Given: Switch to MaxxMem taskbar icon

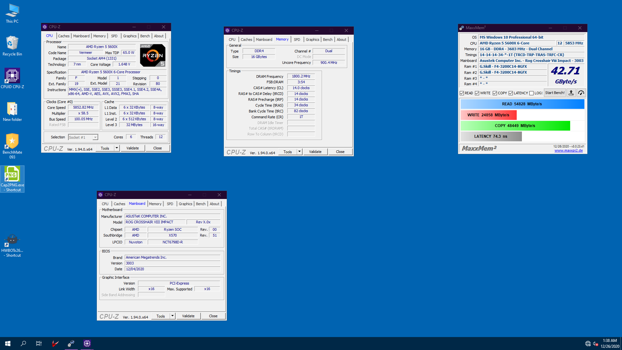Looking at the screenshot, I should click(71, 344).
